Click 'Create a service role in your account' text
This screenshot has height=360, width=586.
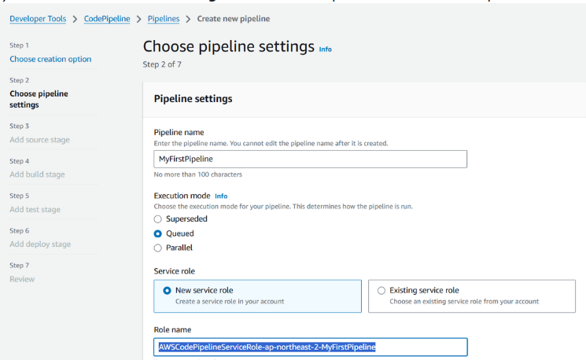[230, 301]
